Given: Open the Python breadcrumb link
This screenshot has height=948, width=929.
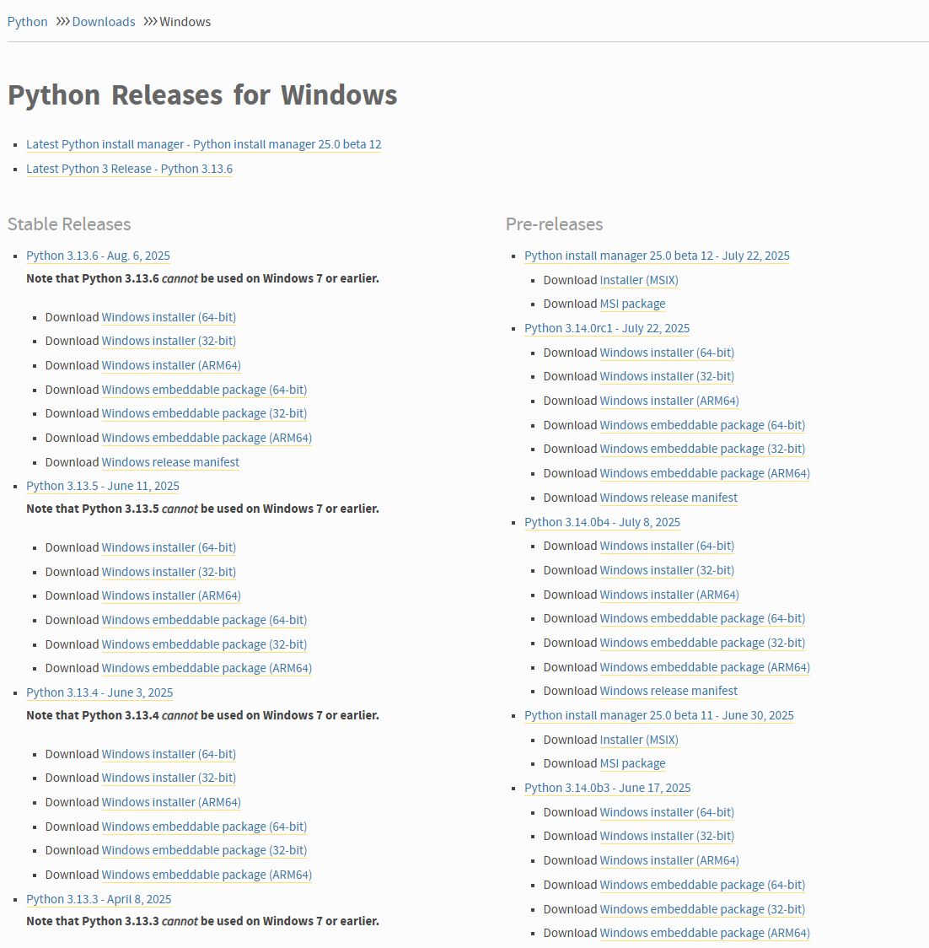Looking at the screenshot, I should (x=27, y=22).
